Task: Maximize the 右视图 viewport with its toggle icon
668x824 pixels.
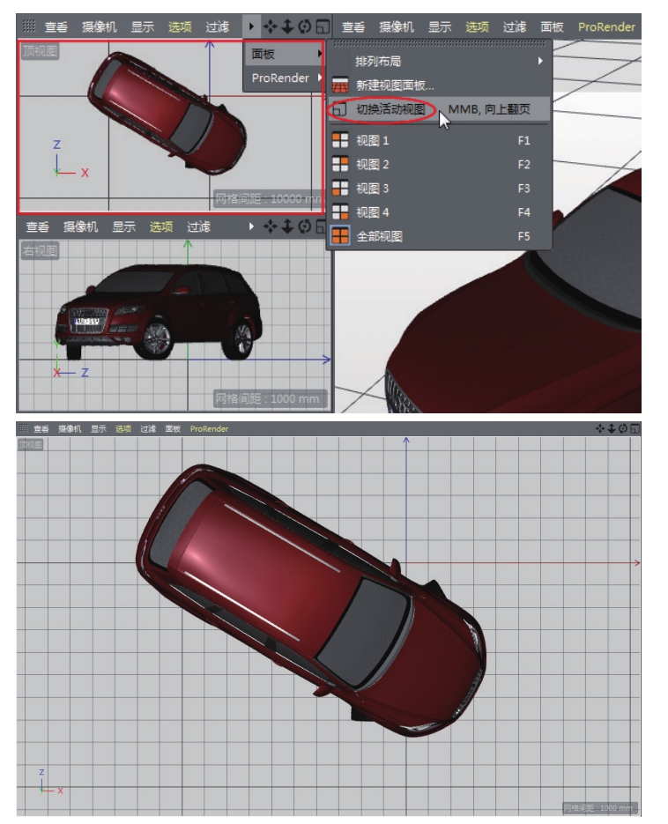Action: 322,227
